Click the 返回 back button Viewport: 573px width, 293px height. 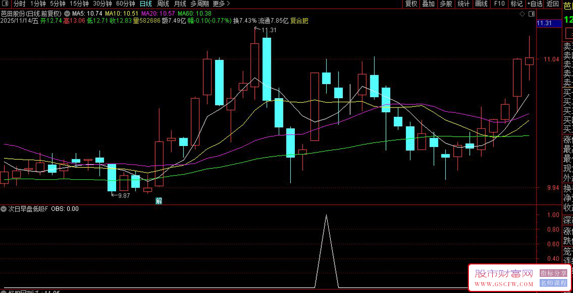[x=552, y=4]
